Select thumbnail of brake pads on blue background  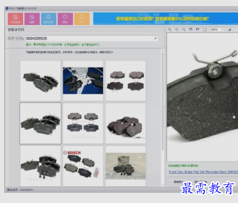point(83,80)
